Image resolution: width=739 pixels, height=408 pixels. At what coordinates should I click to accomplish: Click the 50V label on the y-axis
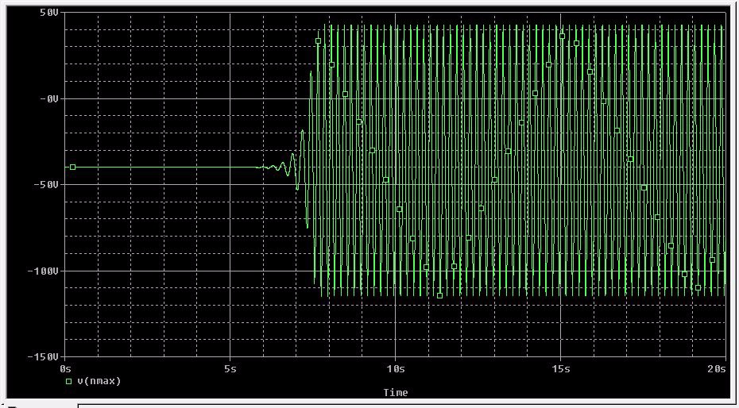47,13
